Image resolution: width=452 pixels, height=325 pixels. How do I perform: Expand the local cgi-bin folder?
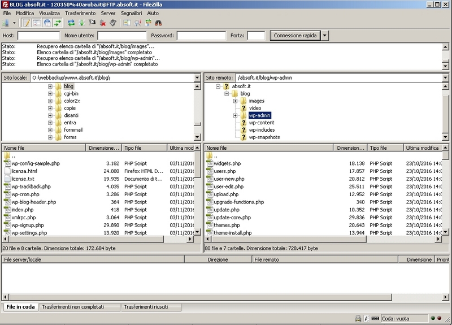50,93
